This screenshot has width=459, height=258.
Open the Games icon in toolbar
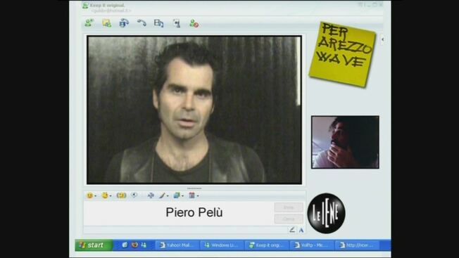pyautogui.click(x=177, y=23)
